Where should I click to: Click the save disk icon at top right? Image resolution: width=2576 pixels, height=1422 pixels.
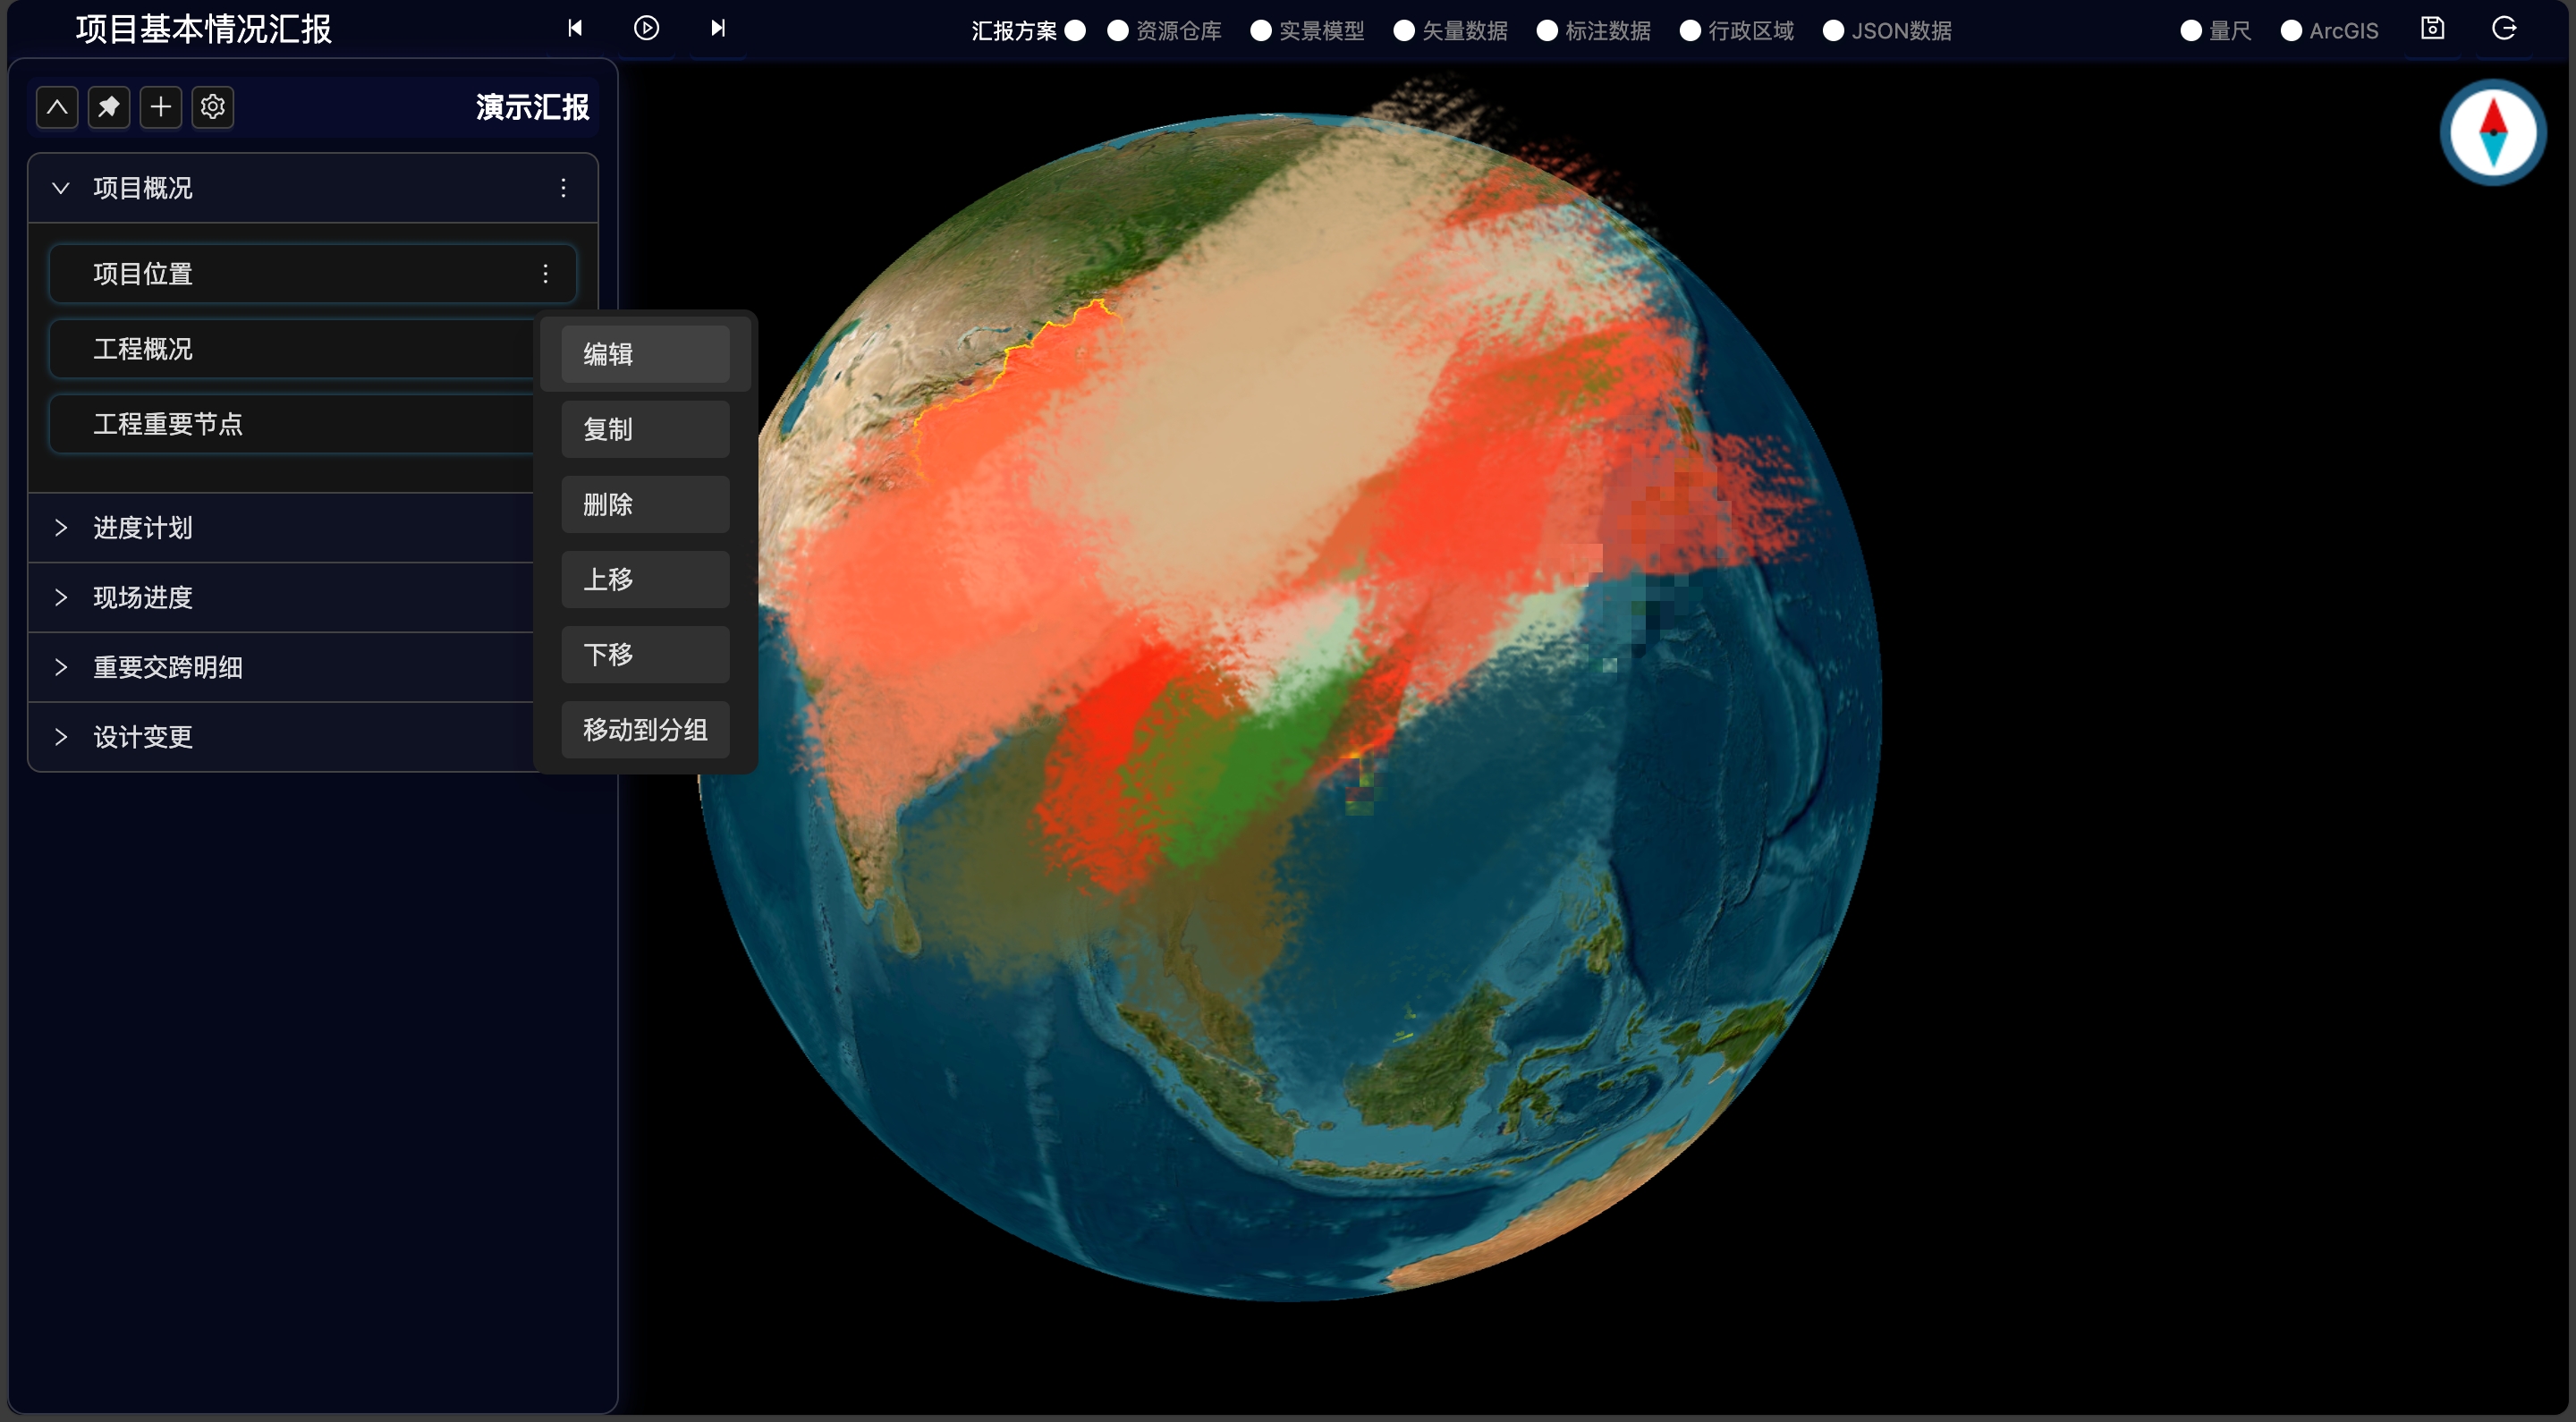[x=2432, y=28]
